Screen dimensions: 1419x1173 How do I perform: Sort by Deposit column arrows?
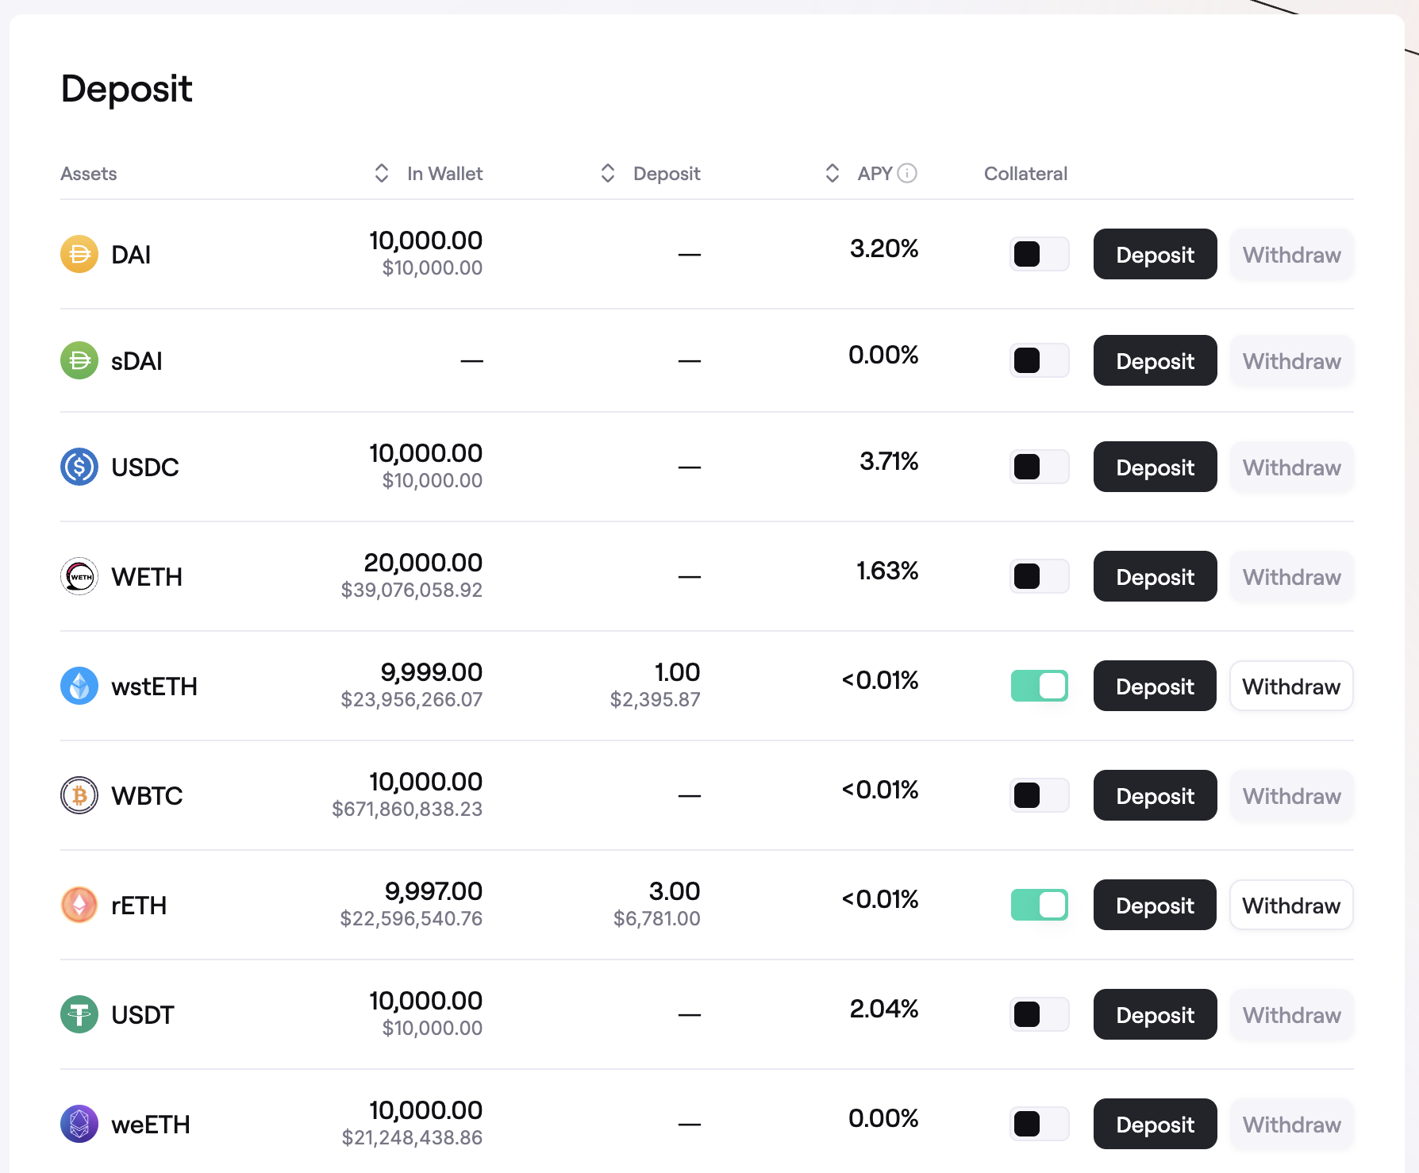[608, 173]
